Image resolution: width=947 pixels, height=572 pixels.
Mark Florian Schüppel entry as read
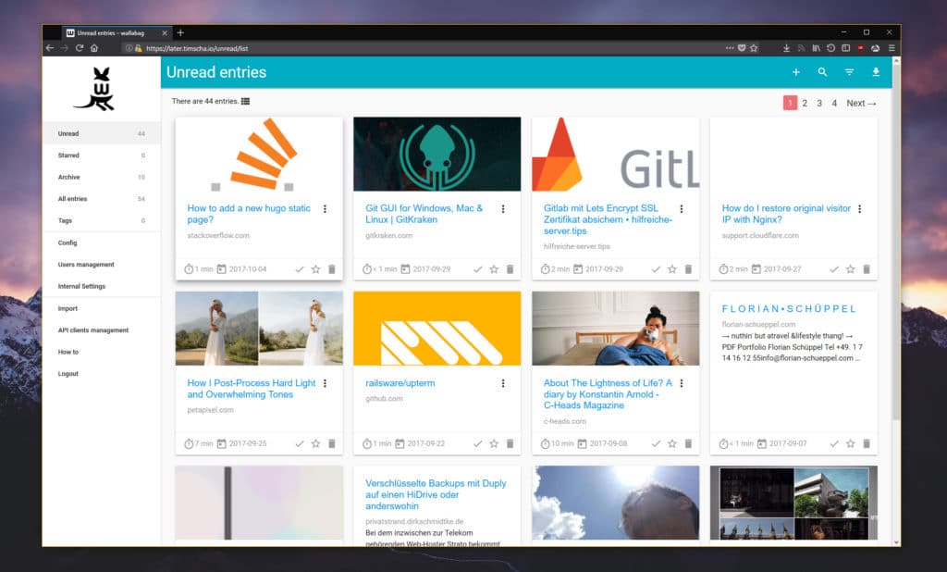[x=834, y=444]
